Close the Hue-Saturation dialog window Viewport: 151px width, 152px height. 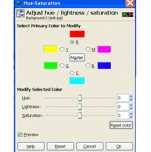130,3
